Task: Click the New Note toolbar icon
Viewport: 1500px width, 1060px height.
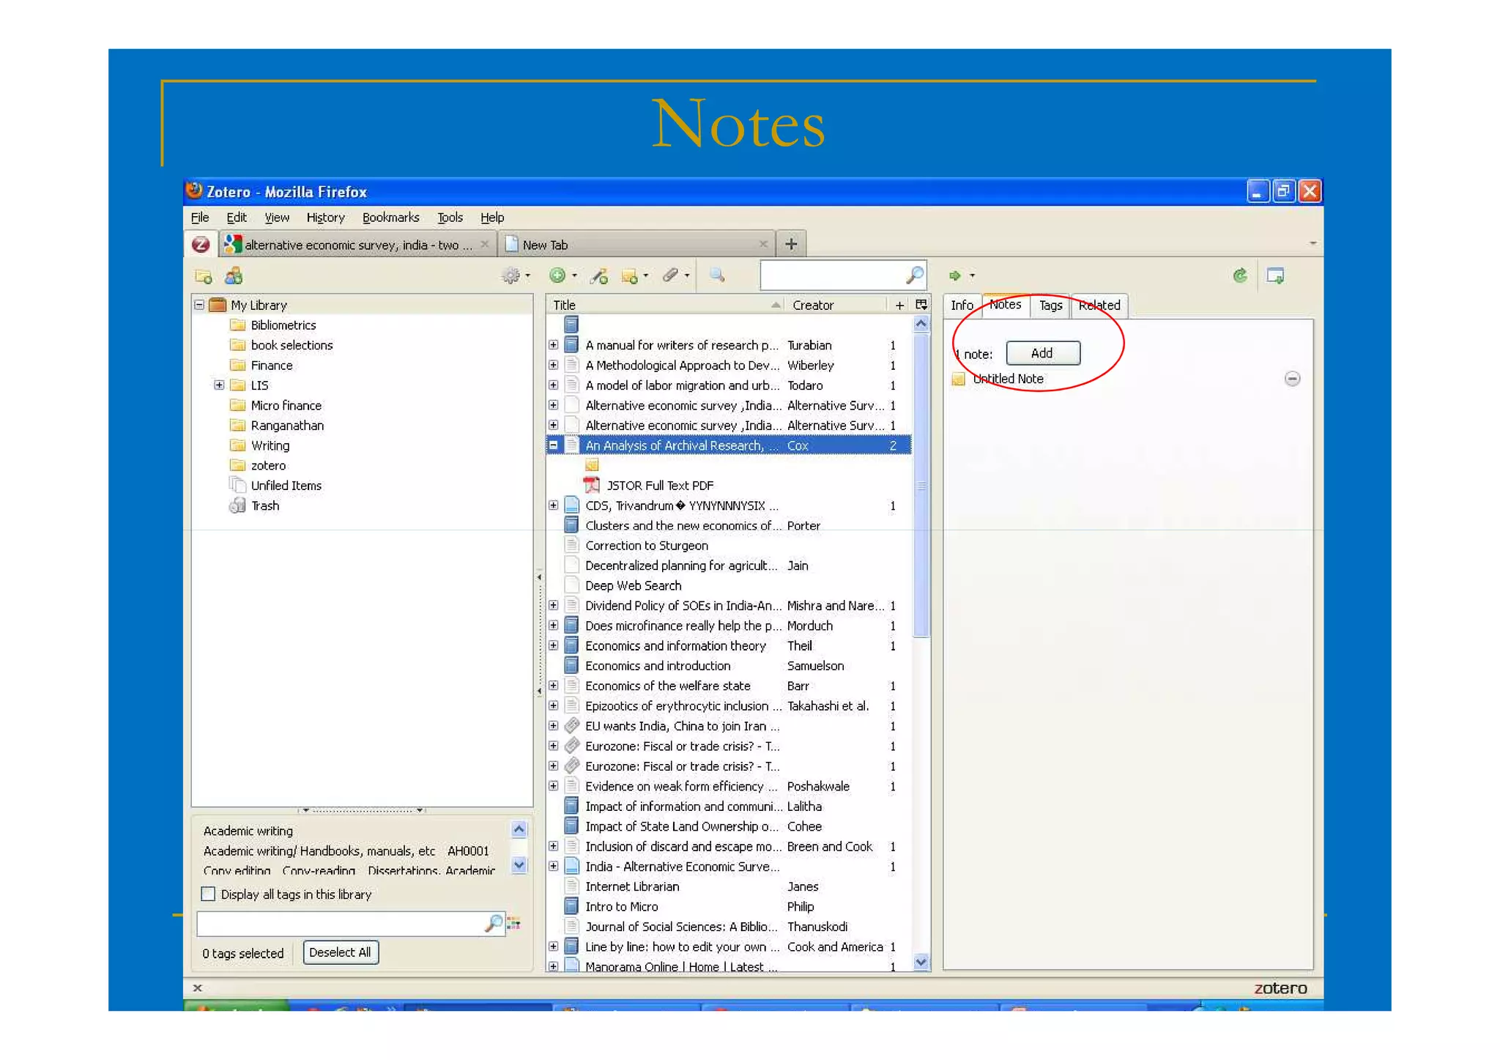Action: pos(629,276)
